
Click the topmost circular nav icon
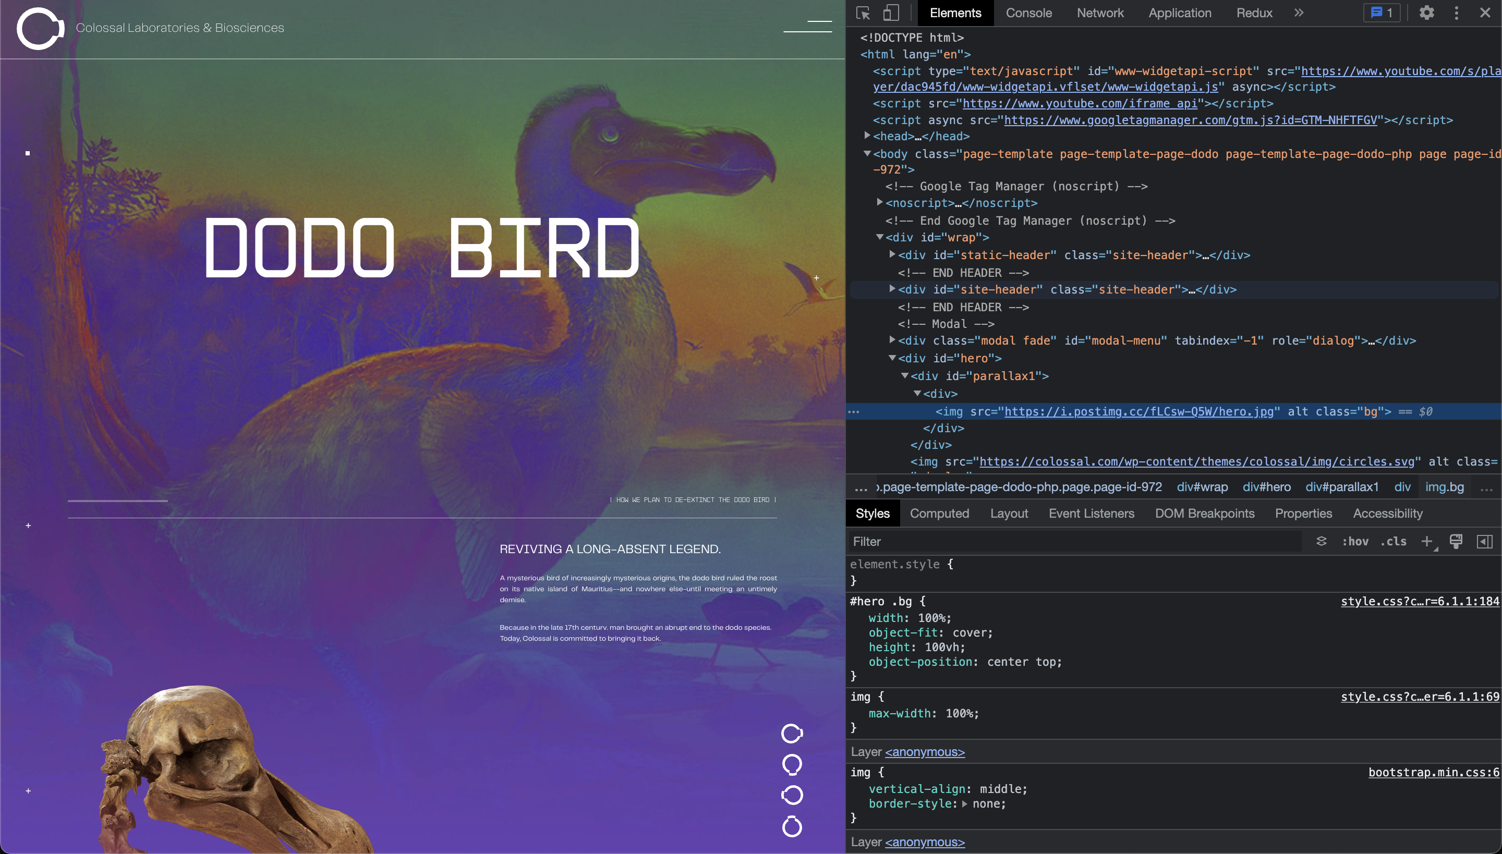point(792,733)
